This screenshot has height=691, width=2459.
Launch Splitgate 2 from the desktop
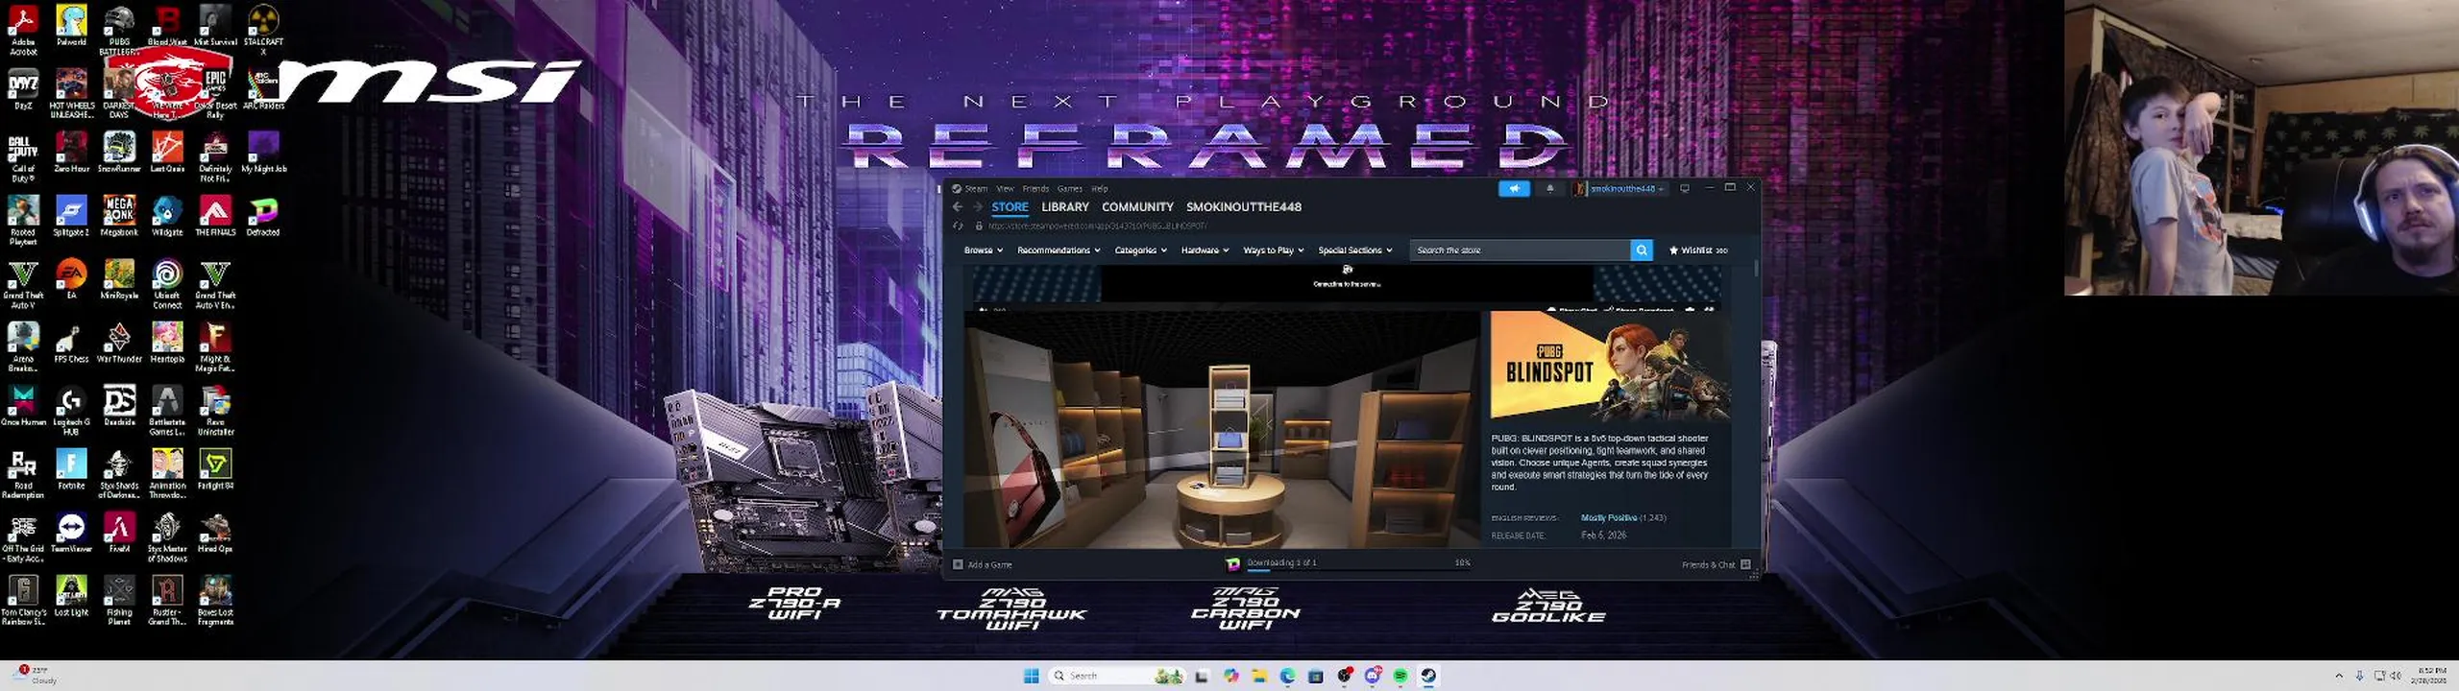[x=71, y=216]
